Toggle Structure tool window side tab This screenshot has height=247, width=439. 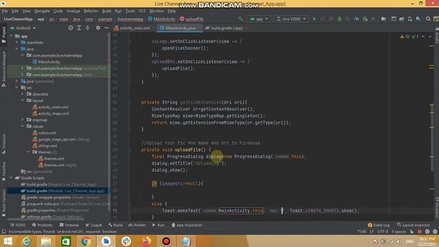[x=3, y=143]
